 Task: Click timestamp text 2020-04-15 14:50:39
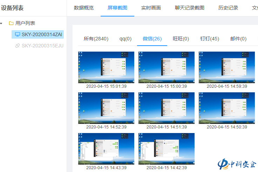click(x=227, y=127)
